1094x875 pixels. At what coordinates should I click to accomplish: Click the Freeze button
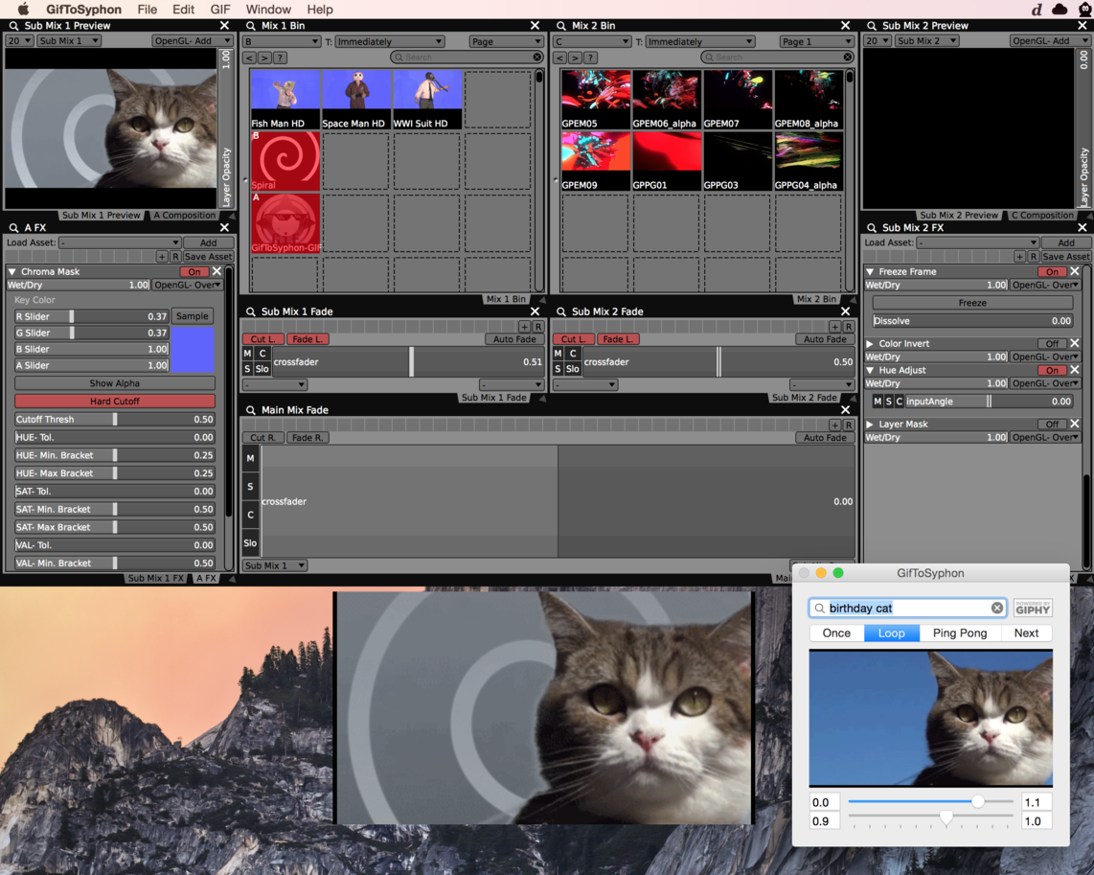point(972,303)
